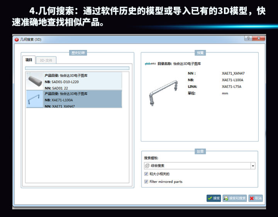Switch to the 项目 tab
This screenshot has width=278, height=217.
29,60
